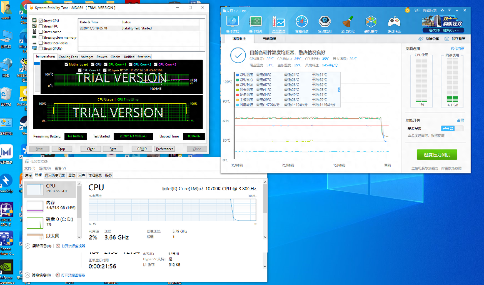This screenshot has height=285, width=484.
Task: Click 优化内存 link in Ludashi
Action: [x=457, y=48]
